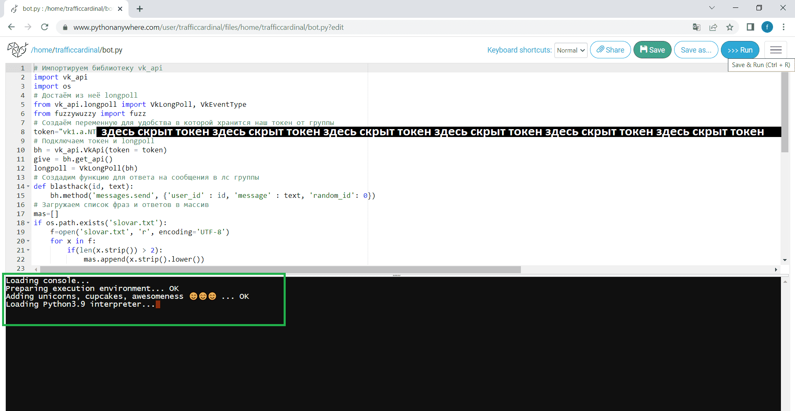
Task: Follow the trafficcardinal directory link
Action: pyautogui.click(x=77, y=50)
